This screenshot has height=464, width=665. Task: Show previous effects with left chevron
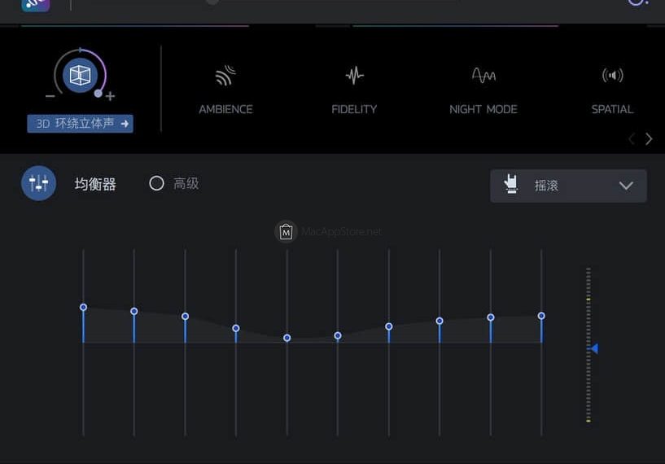(632, 139)
